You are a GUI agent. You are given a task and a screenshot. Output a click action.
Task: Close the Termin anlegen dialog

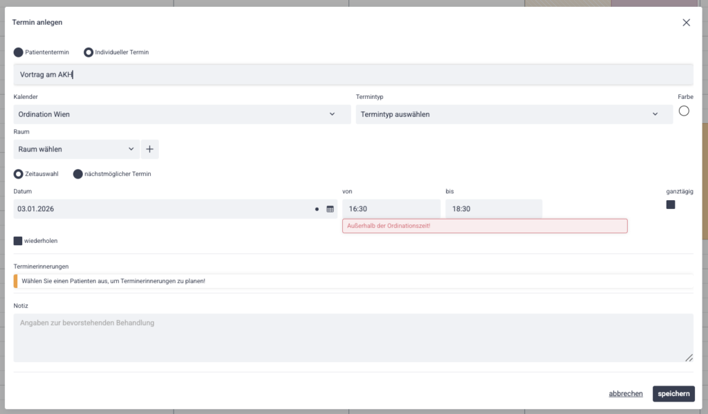click(x=686, y=22)
